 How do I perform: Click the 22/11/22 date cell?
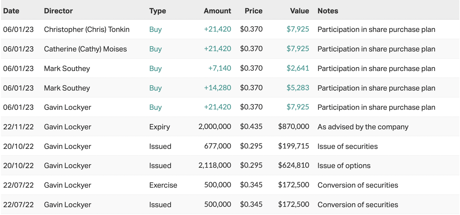18,127
